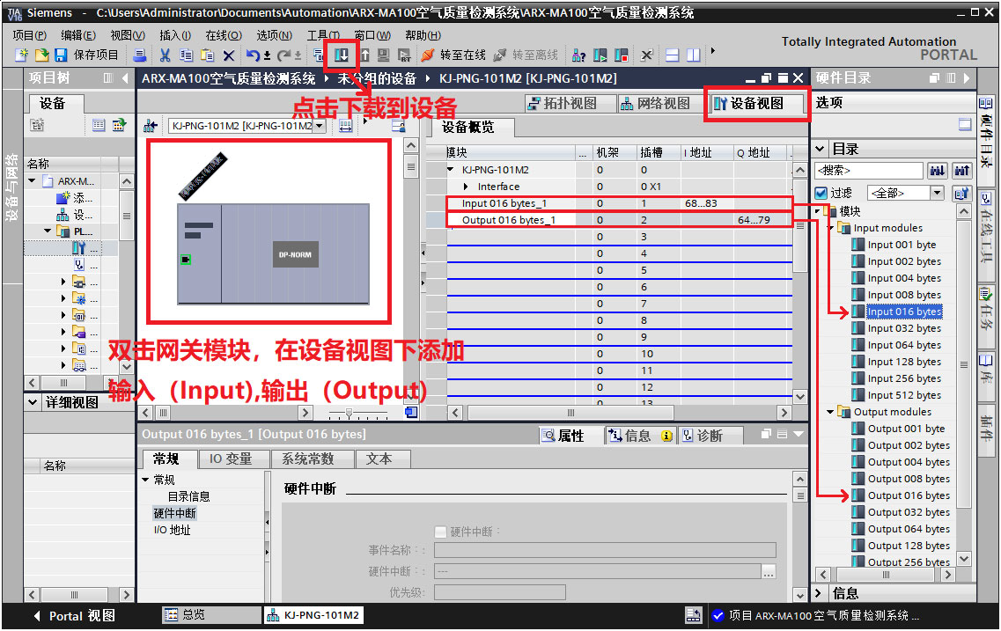Switch to Portal 视图
Image resolution: width=1001 pixels, height=631 pixels.
pyautogui.click(x=75, y=616)
